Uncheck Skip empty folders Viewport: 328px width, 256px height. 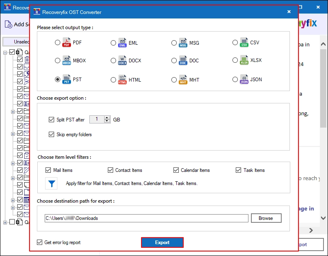click(x=51, y=134)
